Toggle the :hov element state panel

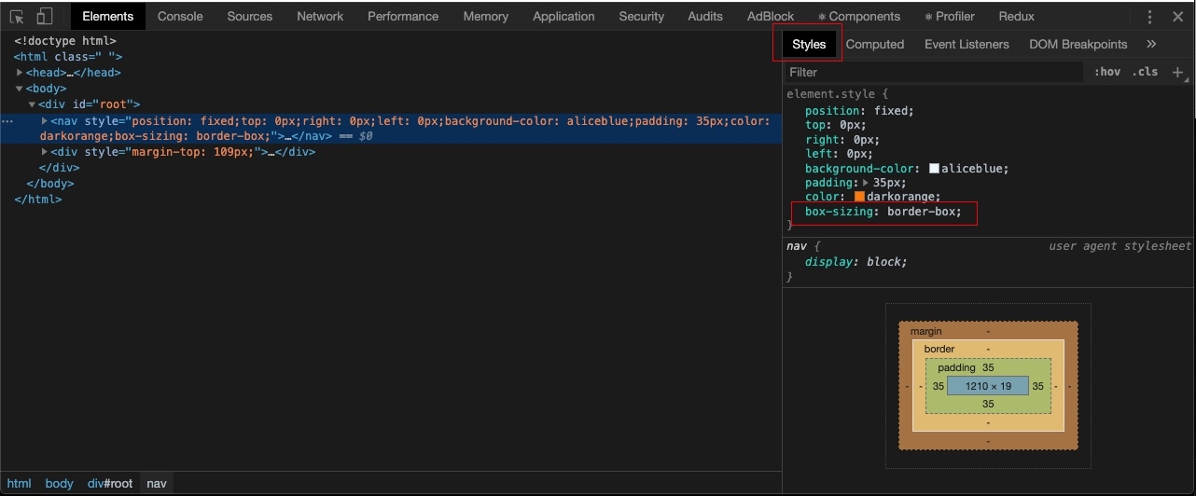click(1107, 72)
